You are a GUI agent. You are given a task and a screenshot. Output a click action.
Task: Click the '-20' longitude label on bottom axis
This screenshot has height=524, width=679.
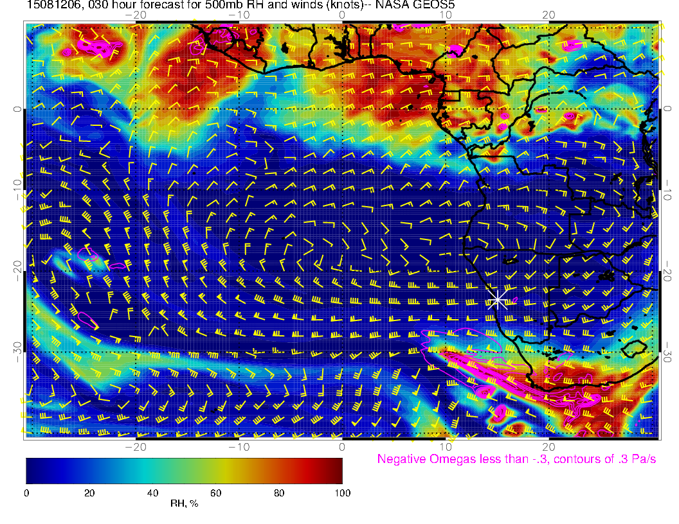(x=134, y=446)
